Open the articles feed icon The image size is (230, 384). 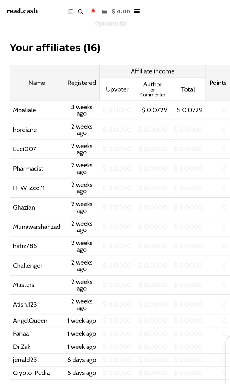(71, 12)
